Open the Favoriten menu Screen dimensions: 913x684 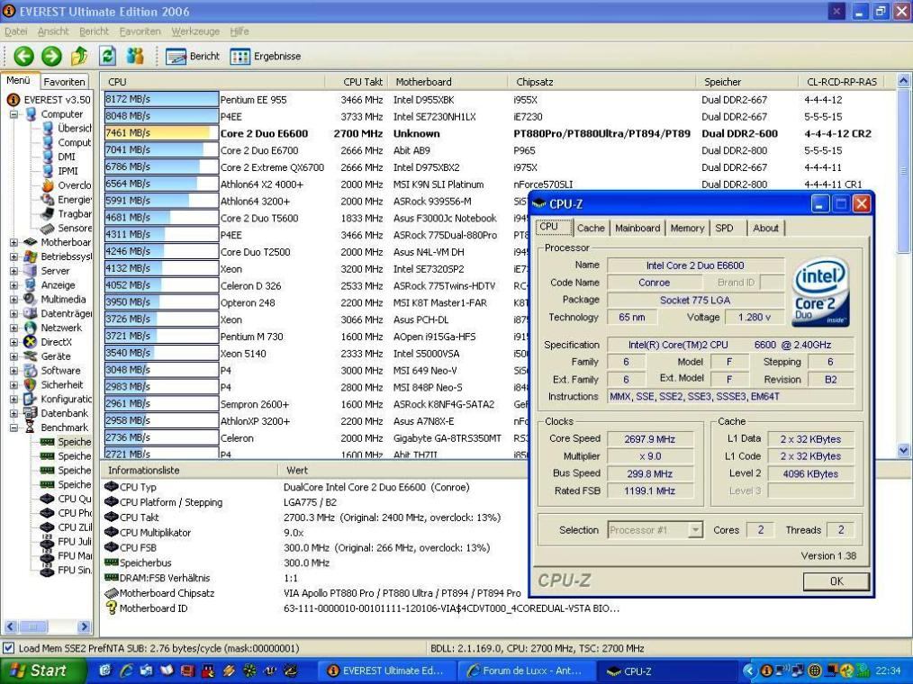(x=140, y=31)
